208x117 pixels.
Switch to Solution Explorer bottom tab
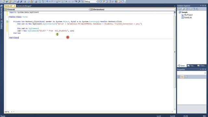tap(182, 66)
